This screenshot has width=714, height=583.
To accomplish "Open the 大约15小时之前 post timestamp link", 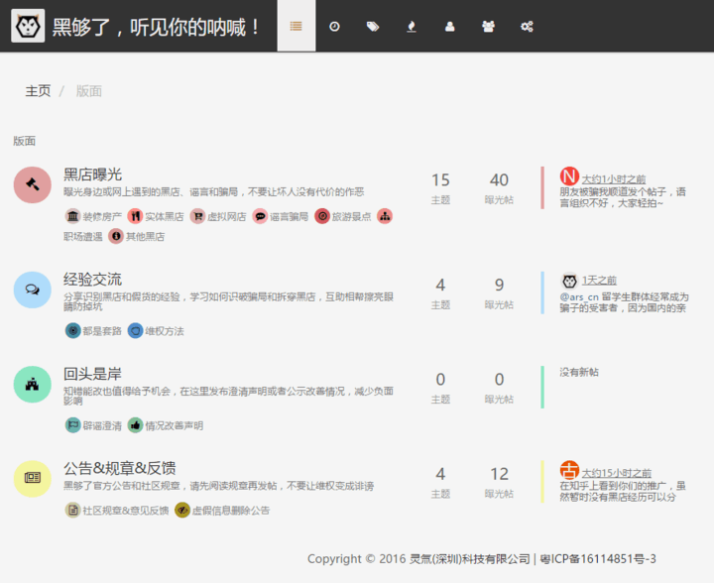I will click(x=616, y=473).
